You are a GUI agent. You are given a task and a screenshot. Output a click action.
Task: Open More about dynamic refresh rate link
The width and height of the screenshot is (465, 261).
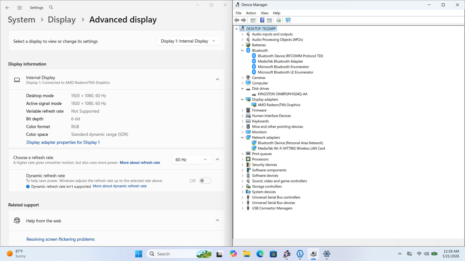tap(120, 186)
